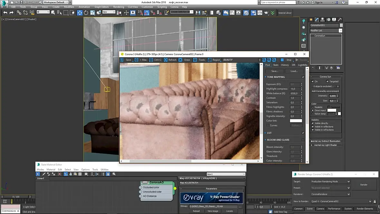The width and height of the screenshot is (380, 214).
Task: Click the Reload bitmap button
Action: click(x=196, y=211)
